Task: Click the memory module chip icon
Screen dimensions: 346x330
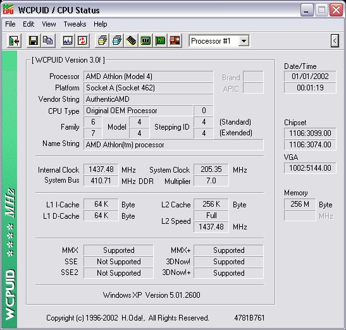Action: tap(131, 40)
